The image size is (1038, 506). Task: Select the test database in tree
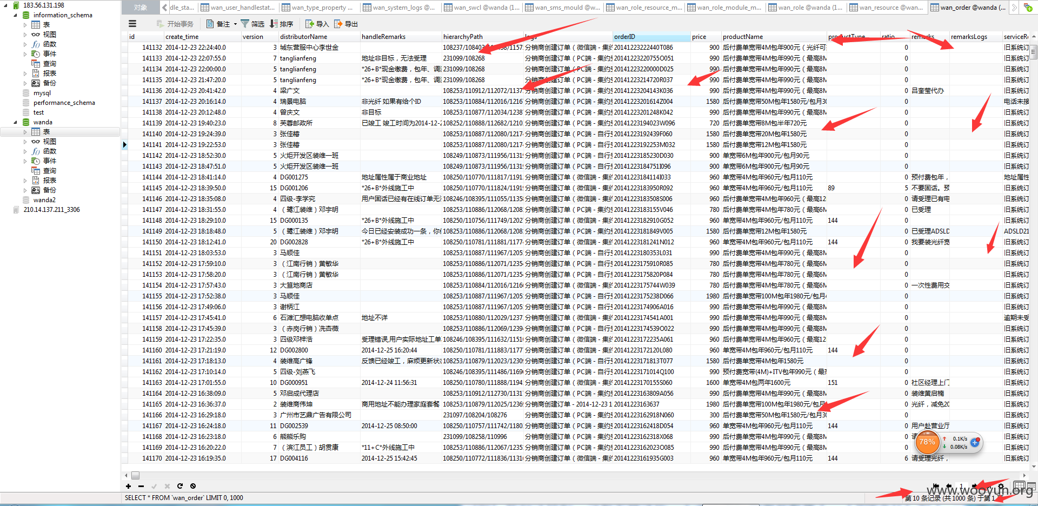[38, 112]
